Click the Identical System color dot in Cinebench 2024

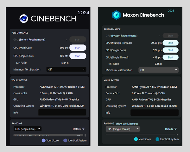pyautogui.click(x=65, y=141)
